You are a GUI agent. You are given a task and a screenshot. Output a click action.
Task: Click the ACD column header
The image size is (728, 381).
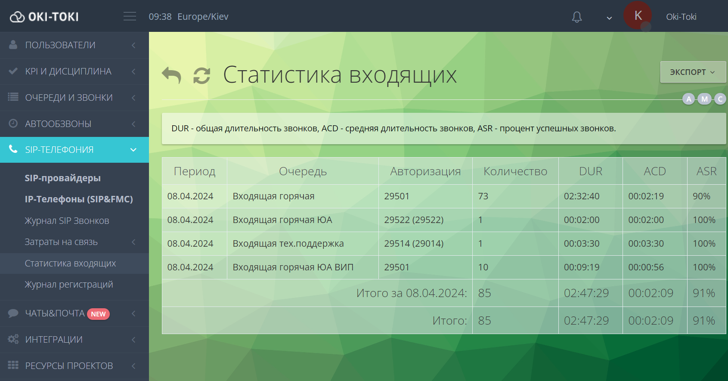point(655,171)
